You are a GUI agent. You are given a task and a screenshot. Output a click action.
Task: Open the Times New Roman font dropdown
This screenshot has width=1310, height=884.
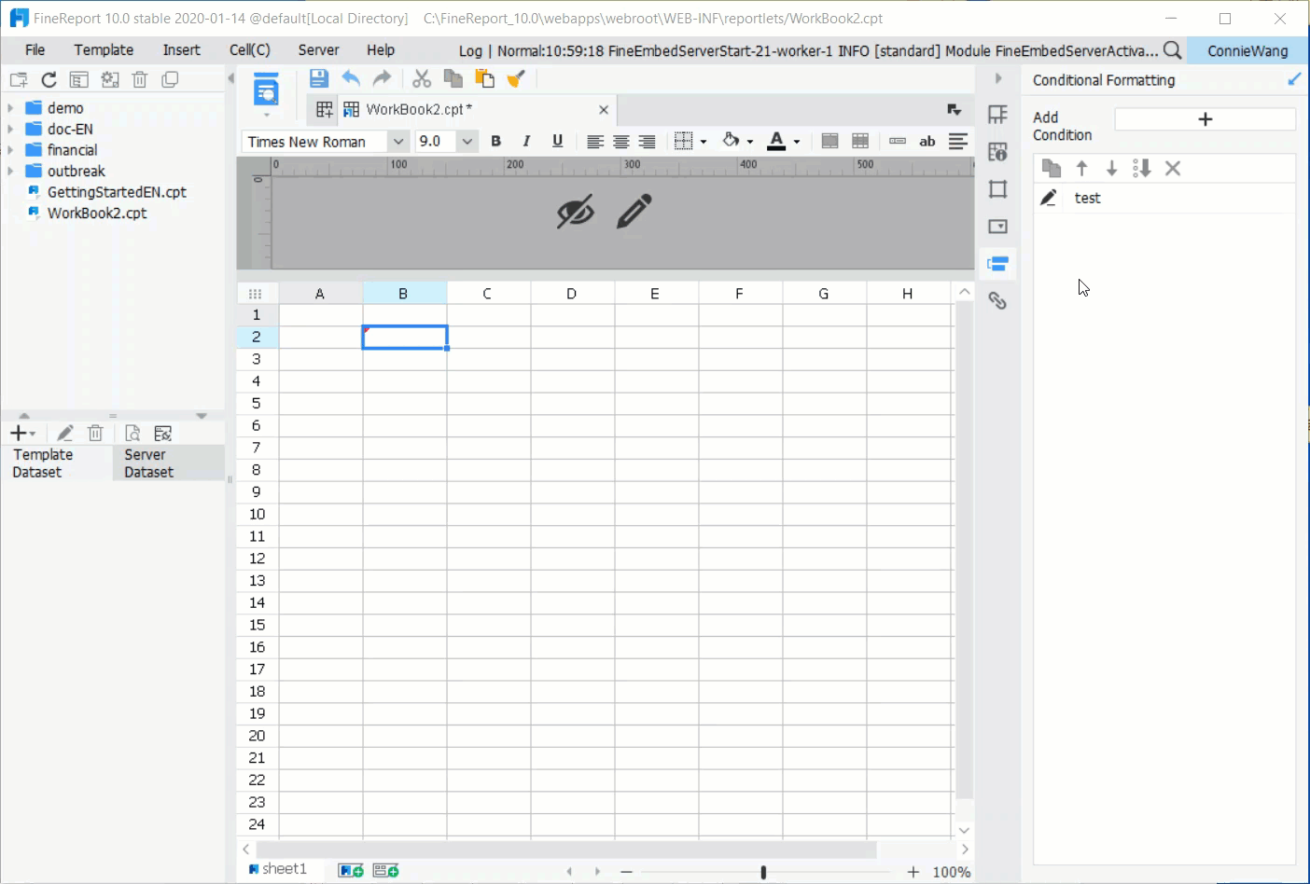(398, 141)
